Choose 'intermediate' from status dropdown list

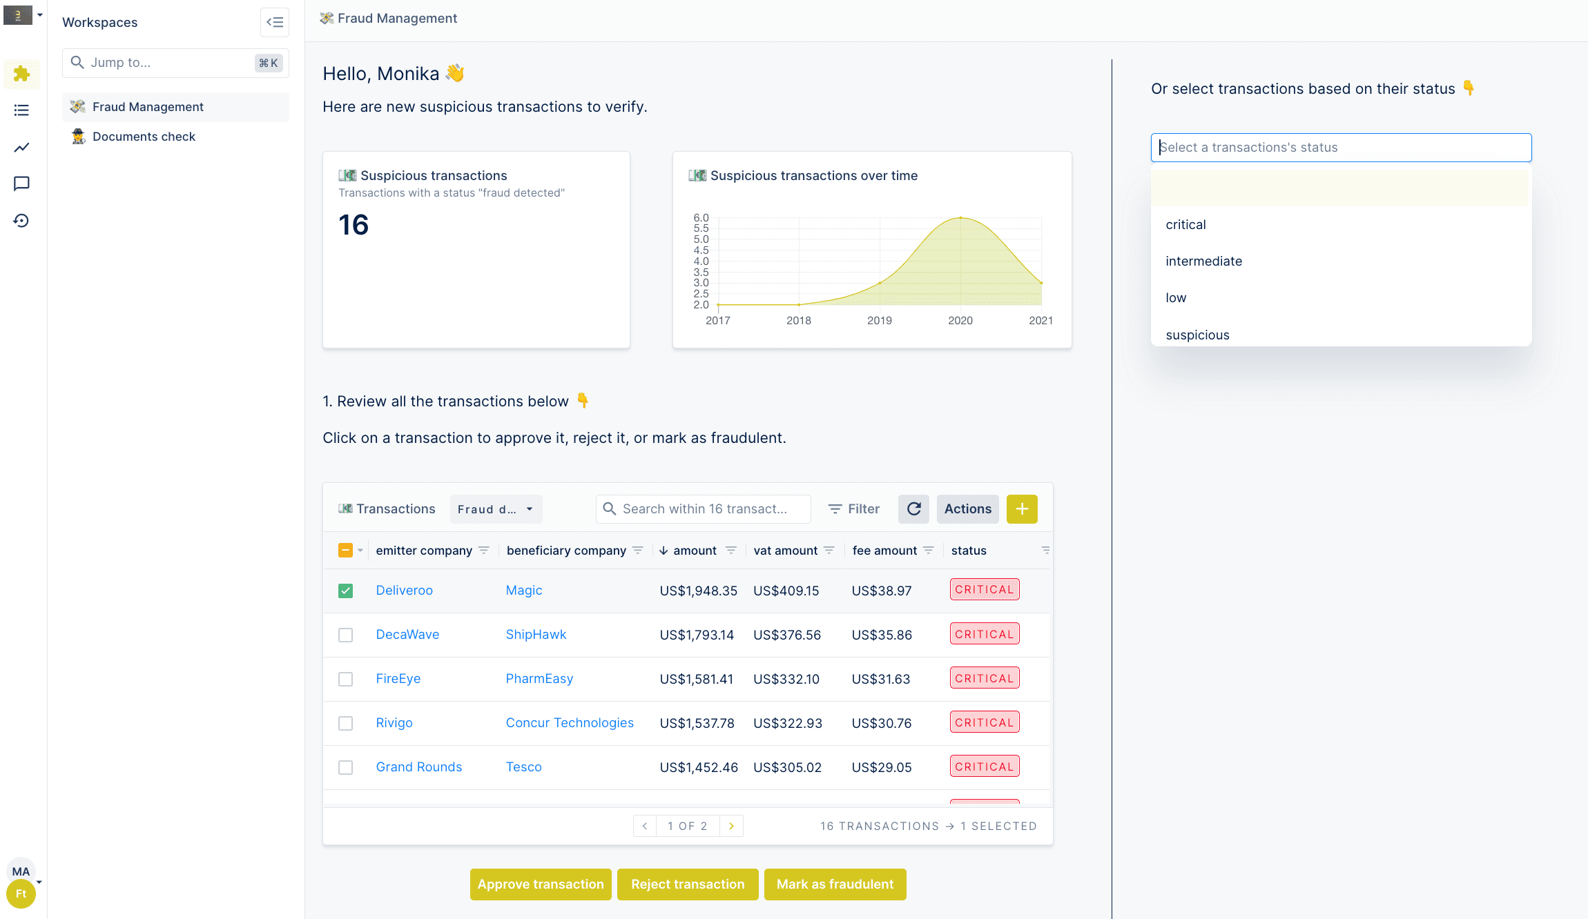pyautogui.click(x=1203, y=261)
